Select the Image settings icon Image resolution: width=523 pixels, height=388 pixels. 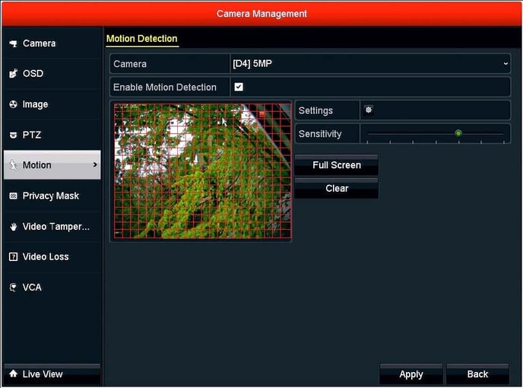point(13,104)
